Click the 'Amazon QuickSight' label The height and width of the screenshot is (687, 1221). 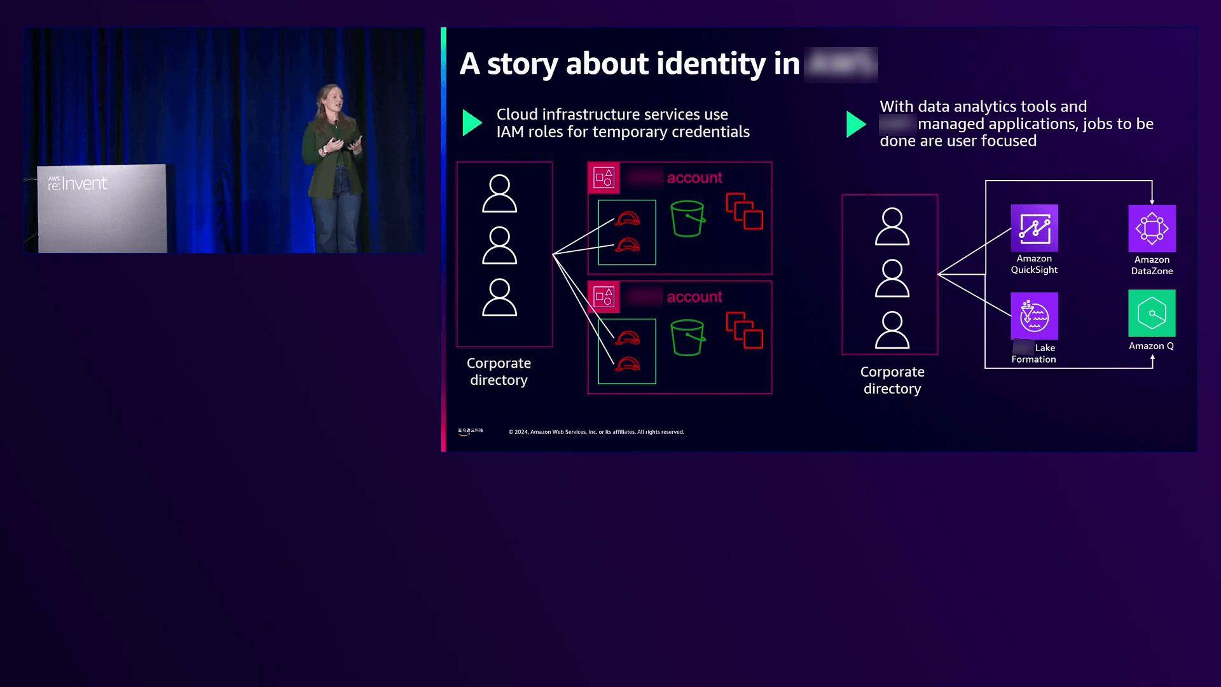click(x=1034, y=264)
